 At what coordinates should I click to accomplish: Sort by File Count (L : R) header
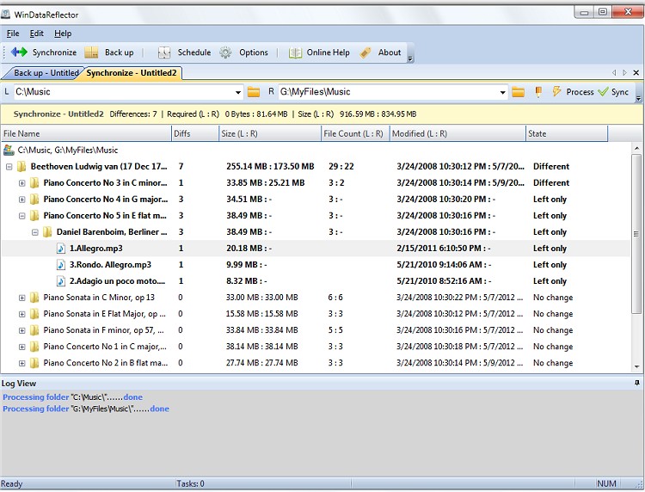pos(355,133)
